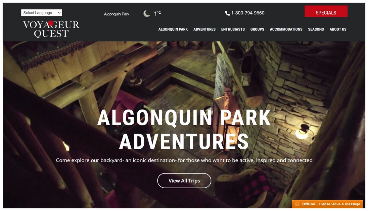The height and width of the screenshot is (211, 368).
Task: Open the Seasons menu
Action: click(316, 29)
